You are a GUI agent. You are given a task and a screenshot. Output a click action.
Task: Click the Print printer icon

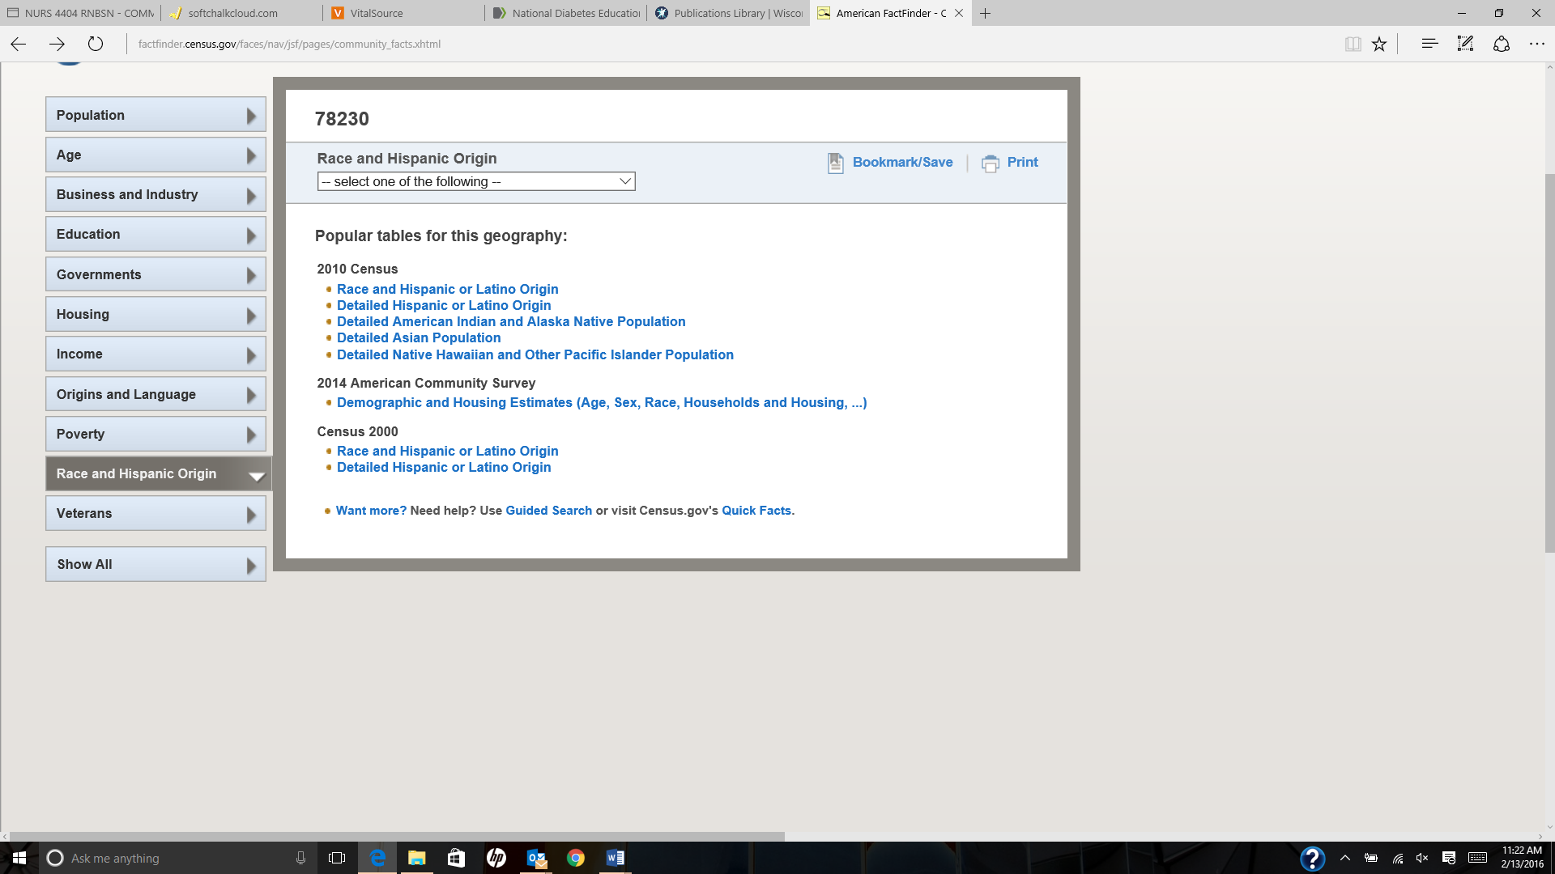pyautogui.click(x=990, y=163)
